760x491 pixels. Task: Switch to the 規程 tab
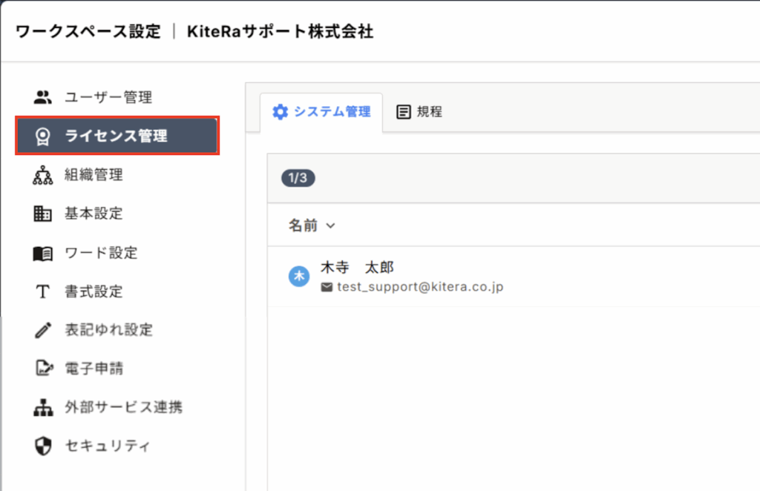[420, 112]
